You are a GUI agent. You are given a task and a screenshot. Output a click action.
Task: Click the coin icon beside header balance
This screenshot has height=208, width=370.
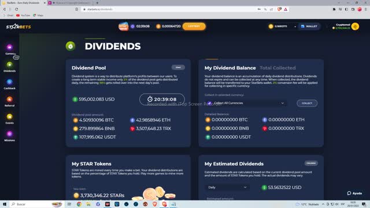pyautogui.click(x=271, y=27)
